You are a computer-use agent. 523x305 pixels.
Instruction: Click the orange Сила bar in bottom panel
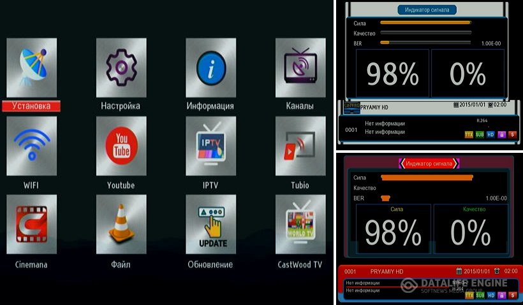(427, 178)
